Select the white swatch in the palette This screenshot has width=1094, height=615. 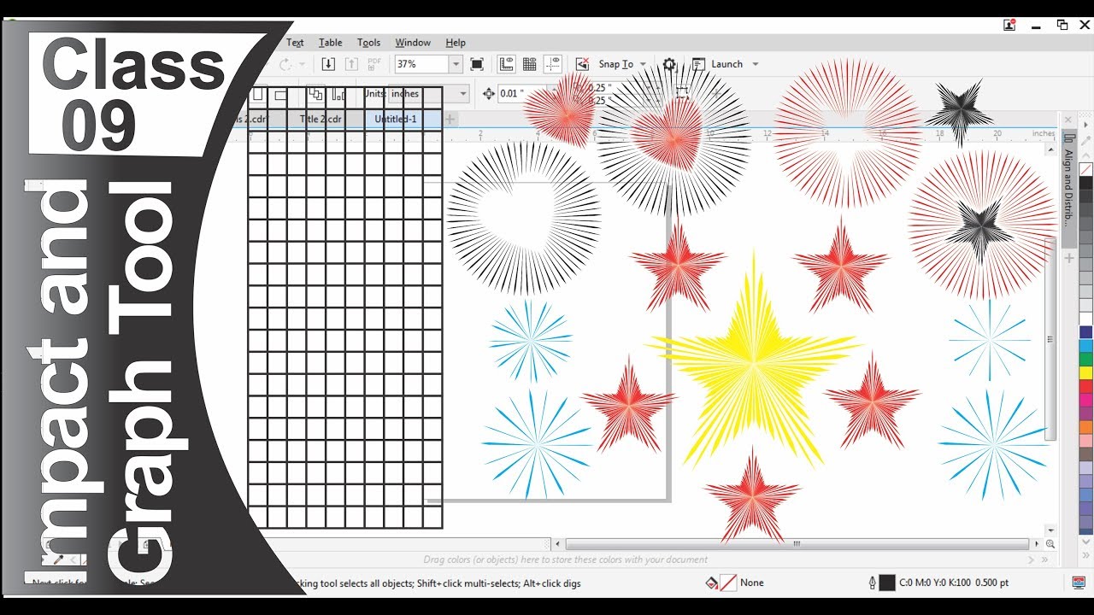coord(1085,318)
